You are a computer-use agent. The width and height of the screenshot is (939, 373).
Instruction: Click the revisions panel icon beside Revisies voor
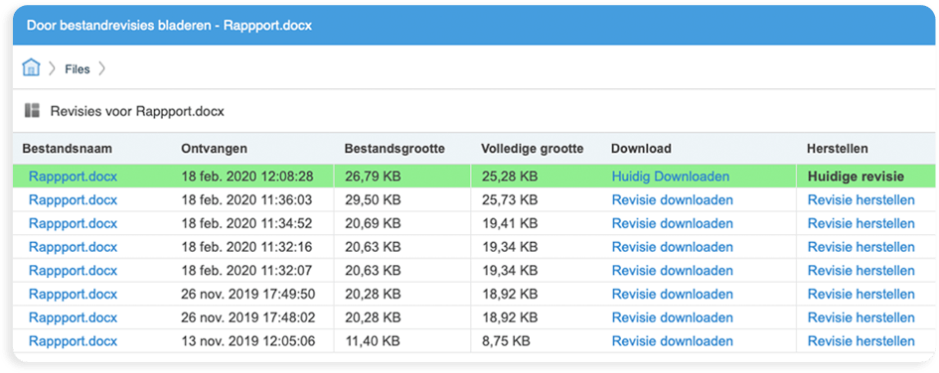32,110
